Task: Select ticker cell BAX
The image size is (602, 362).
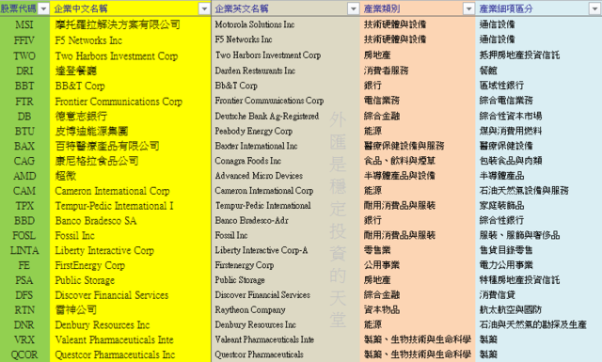Action: coord(24,147)
